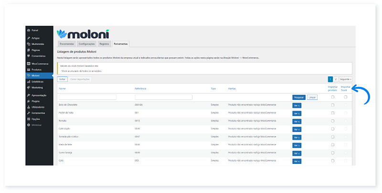382x193 pixels.
Task: Open the Opções settings icon
Action: (29, 119)
